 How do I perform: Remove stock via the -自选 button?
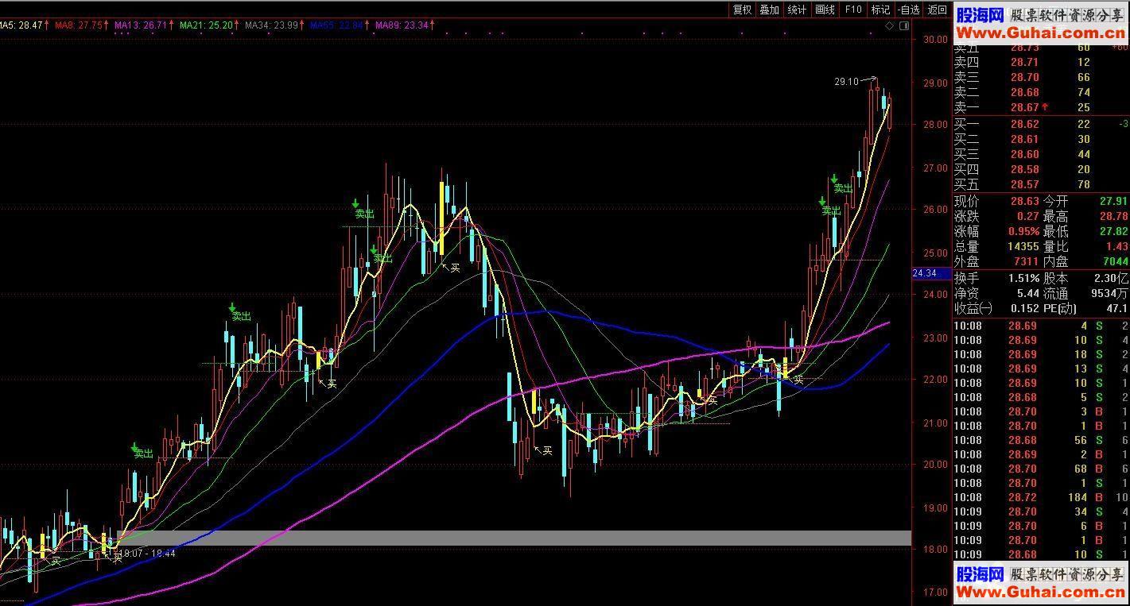908,10
